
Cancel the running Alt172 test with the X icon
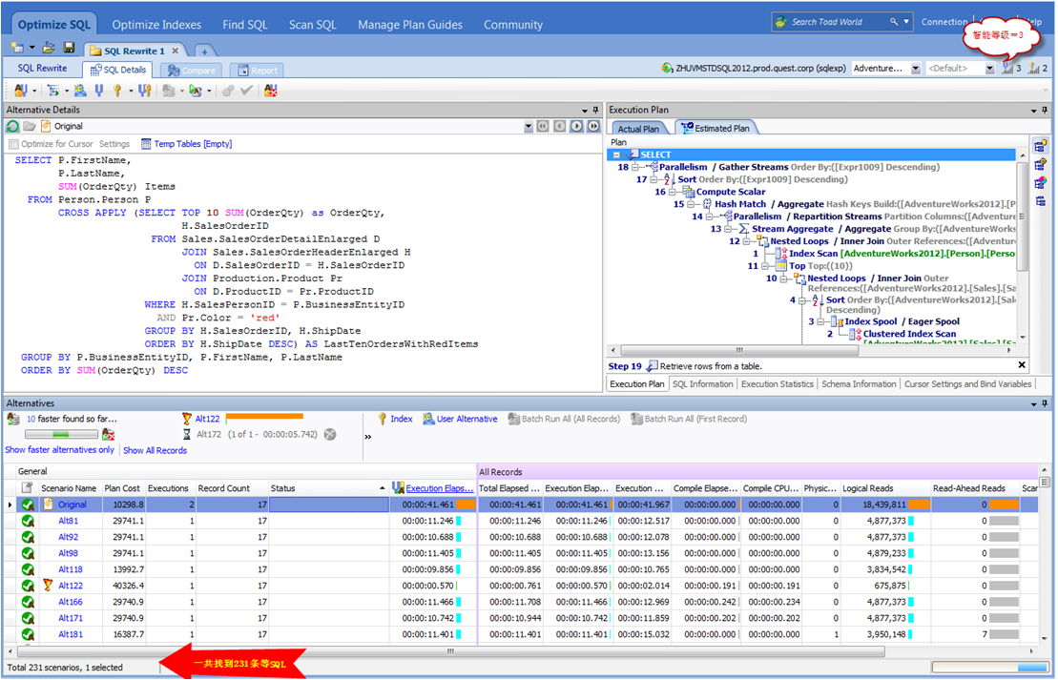click(330, 435)
